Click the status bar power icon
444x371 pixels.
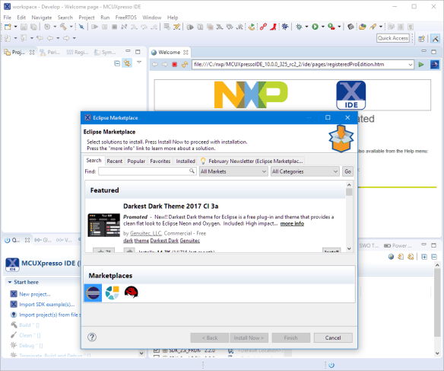(331, 365)
